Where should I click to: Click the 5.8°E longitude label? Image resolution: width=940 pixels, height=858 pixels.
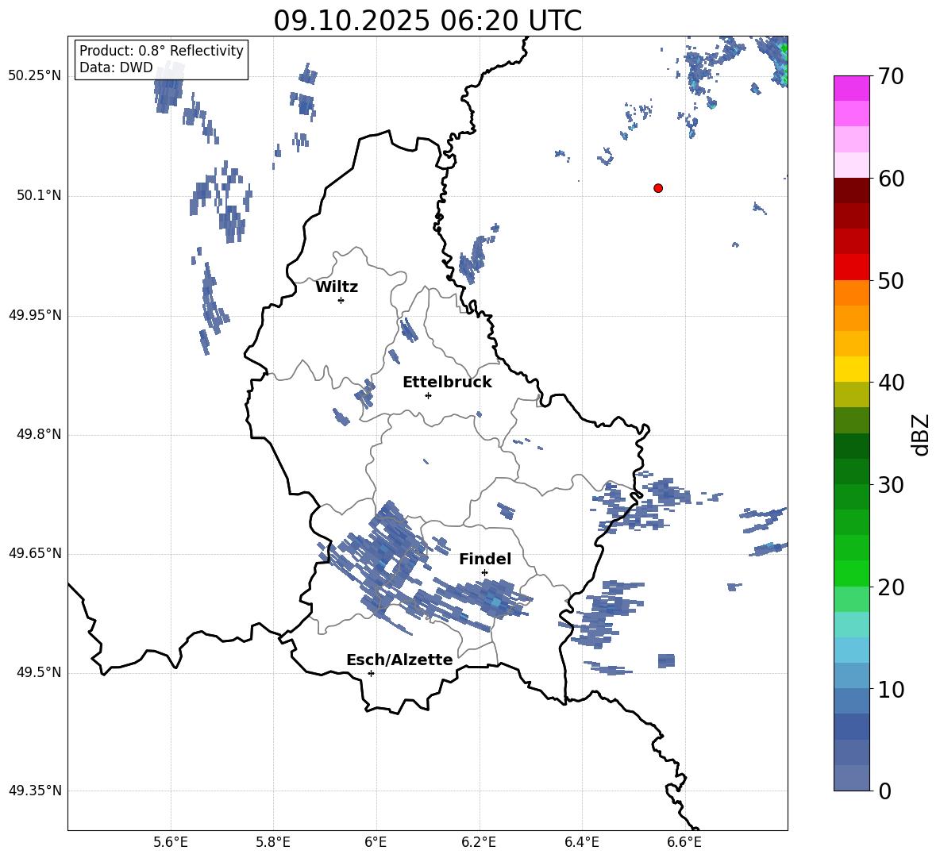(x=273, y=842)
